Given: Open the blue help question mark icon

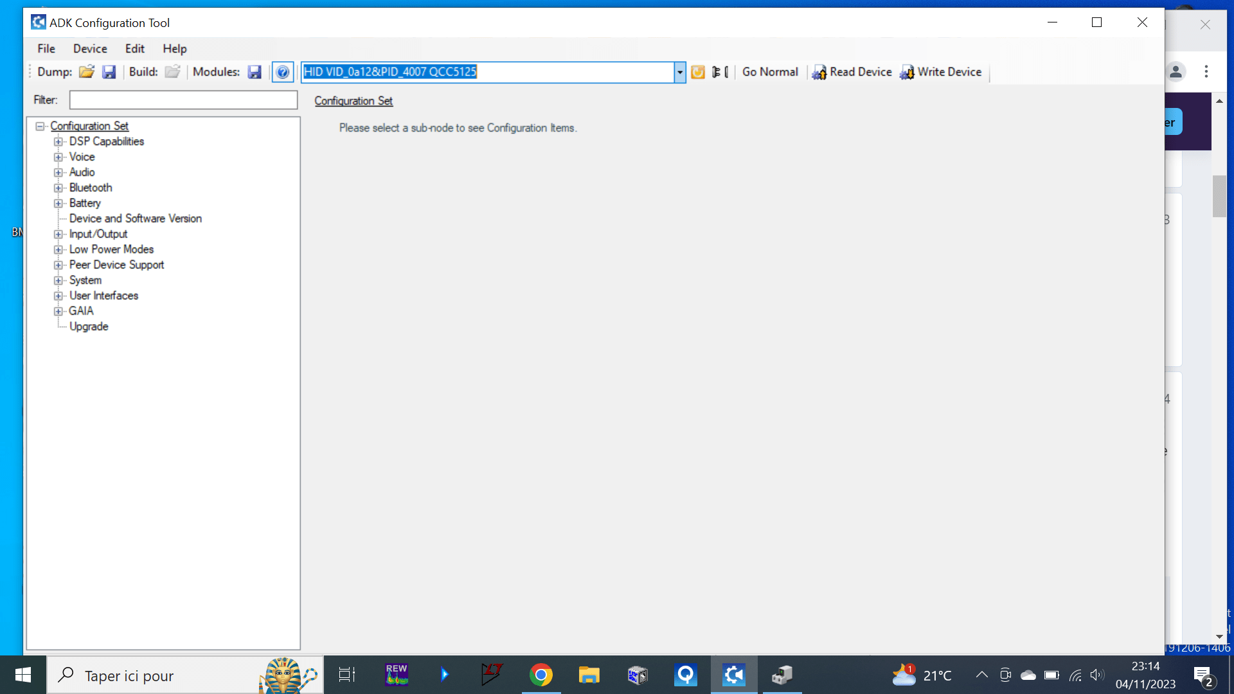Looking at the screenshot, I should (x=283, y=72).
